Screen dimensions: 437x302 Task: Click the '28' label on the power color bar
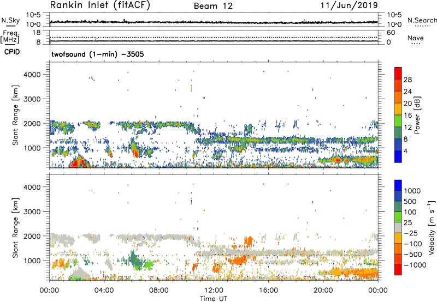(x=408, y=80)
